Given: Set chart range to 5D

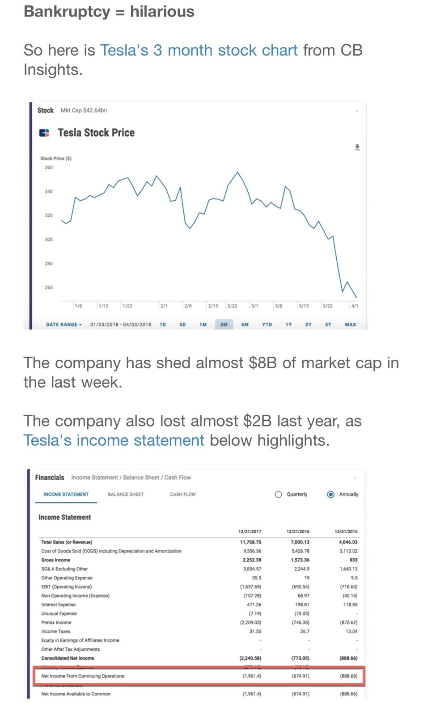Looking at the screenshot, I should pos(182,324).
